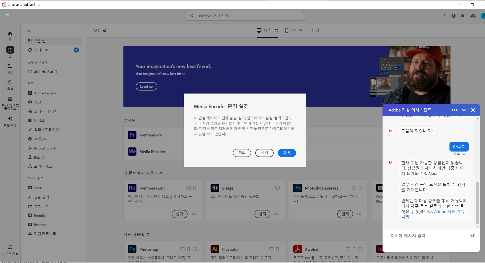Click the 업데이트 badge showing 1
This screenshot has height=263, width=485.
coord(76,50)
